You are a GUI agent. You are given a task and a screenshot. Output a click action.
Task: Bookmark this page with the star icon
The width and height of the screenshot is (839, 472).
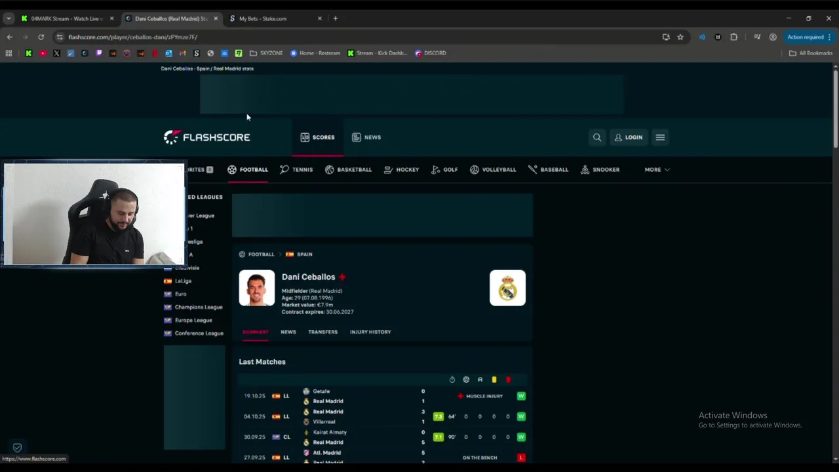[x=680, y=37]
